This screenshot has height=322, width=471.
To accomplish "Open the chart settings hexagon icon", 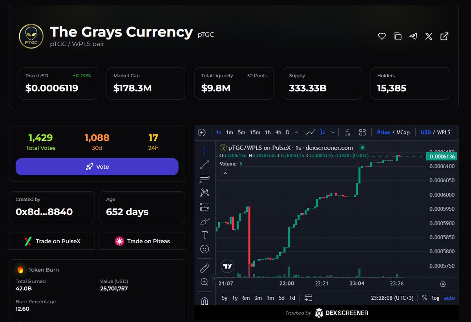I will point(443,284).
